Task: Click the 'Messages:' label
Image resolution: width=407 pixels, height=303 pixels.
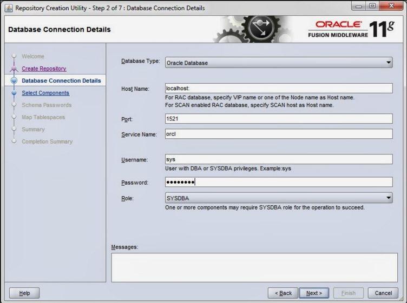Action: 124,247
